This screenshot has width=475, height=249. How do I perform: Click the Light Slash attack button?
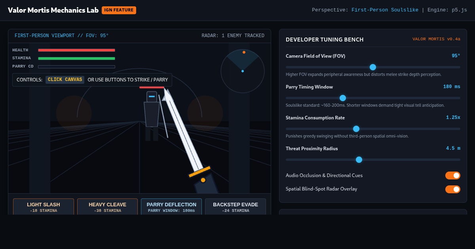(x=44, y=207)
